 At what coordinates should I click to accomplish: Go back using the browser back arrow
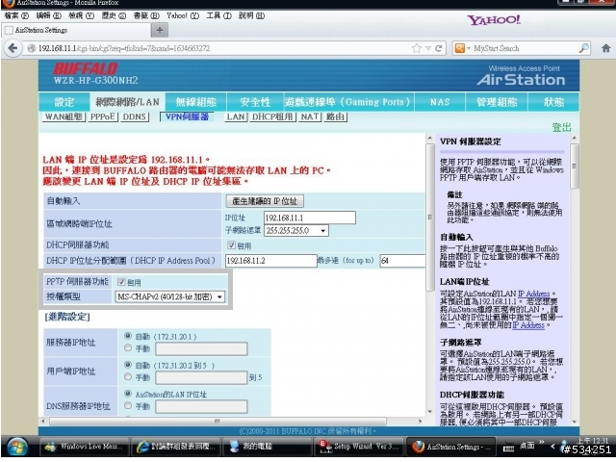(x=13, y=48)
